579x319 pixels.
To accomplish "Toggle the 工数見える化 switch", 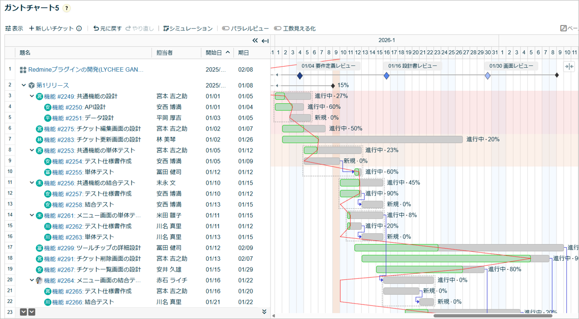I will click(277, 29).
